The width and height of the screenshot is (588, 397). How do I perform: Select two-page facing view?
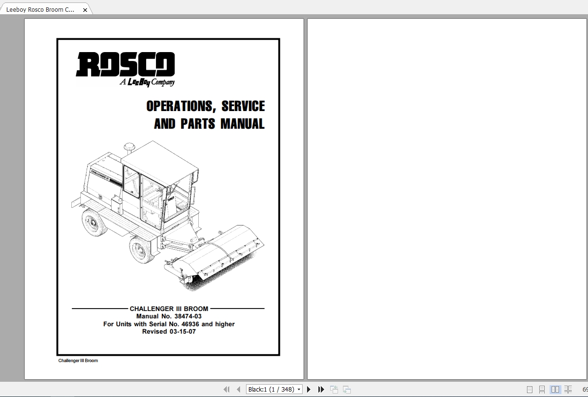[556, 390]
